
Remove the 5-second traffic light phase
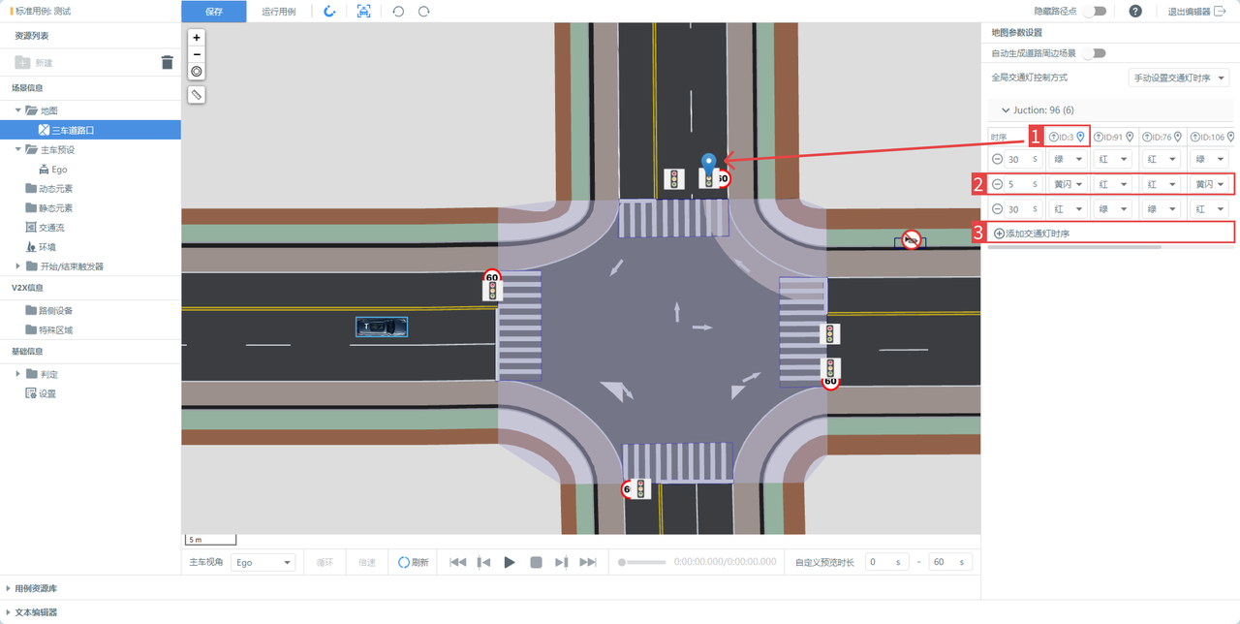tap(997, 184)
